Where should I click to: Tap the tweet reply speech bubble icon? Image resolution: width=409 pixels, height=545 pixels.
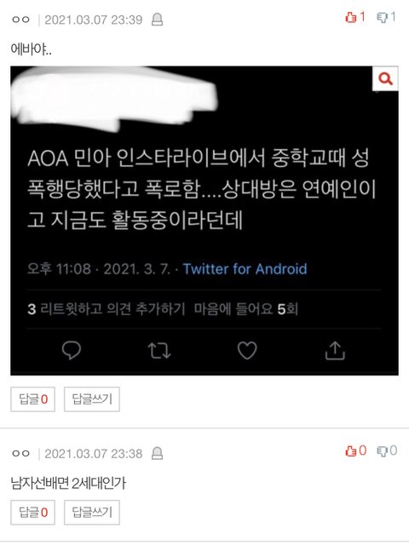click(x=72, y=350)
